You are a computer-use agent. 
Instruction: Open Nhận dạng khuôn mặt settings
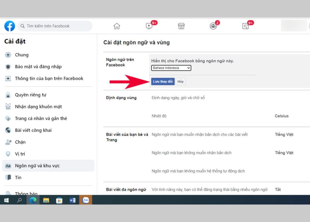click(x=38, y=107)
